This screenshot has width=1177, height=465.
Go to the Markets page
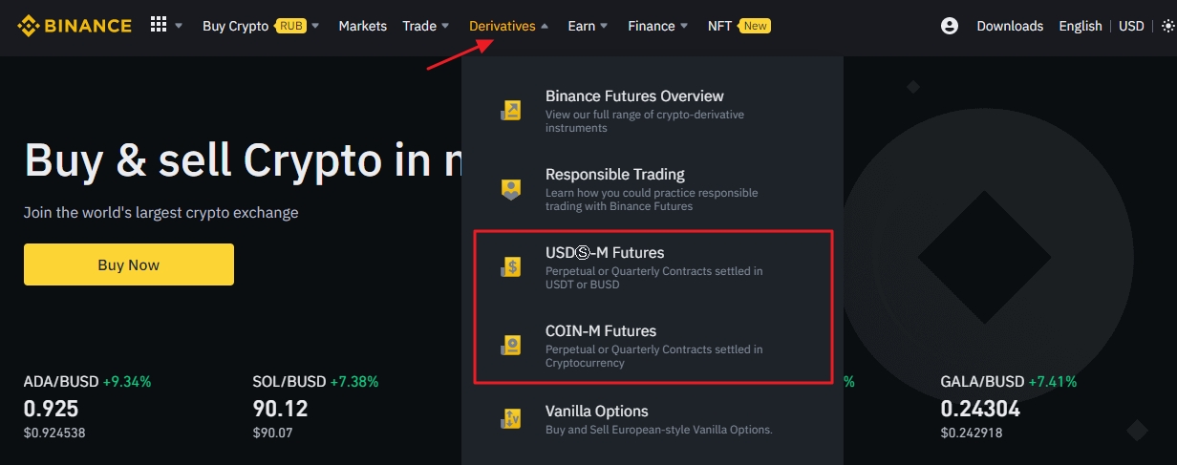pyautogui.click(x=362, y=26)
